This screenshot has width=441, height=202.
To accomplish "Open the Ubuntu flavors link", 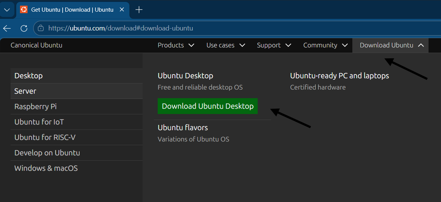I will (x=183, y=128).
